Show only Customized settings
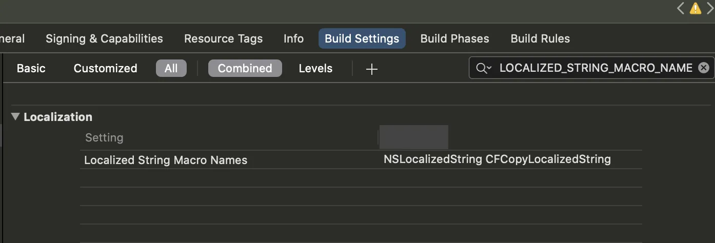This screenshot has height=243, width=715. click(x=105, y=68)
